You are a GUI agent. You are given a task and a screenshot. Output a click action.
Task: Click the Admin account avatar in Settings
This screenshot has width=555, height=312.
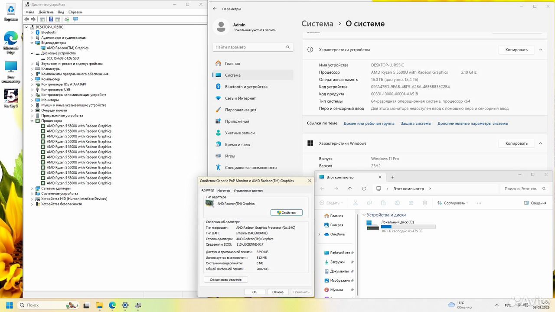[x=221, y=27]
